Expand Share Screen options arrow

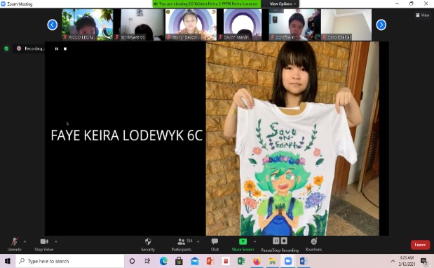tap(255, 242)
